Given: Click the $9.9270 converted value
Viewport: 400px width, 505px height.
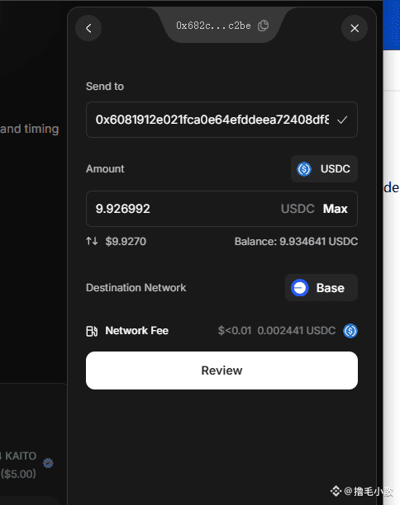Looking at the screenshot, I should tap(126, 241).
